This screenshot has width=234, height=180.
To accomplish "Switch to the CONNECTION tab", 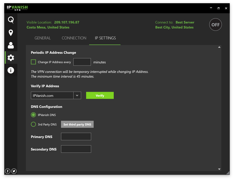I will (x=74, y=38).
